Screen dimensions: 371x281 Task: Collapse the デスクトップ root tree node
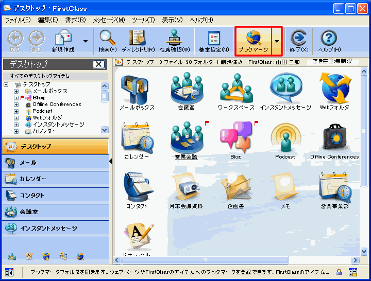pos(6,84)
